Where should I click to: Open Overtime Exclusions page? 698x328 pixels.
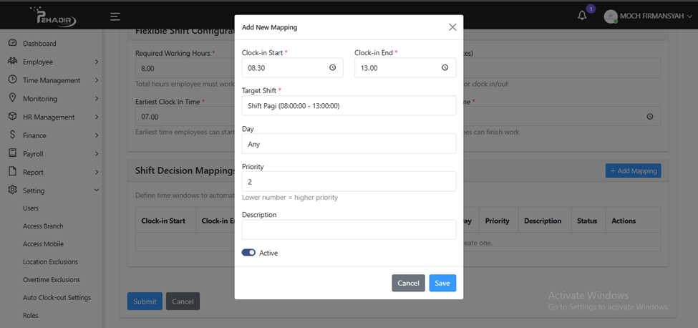click(x=52, y=279)
